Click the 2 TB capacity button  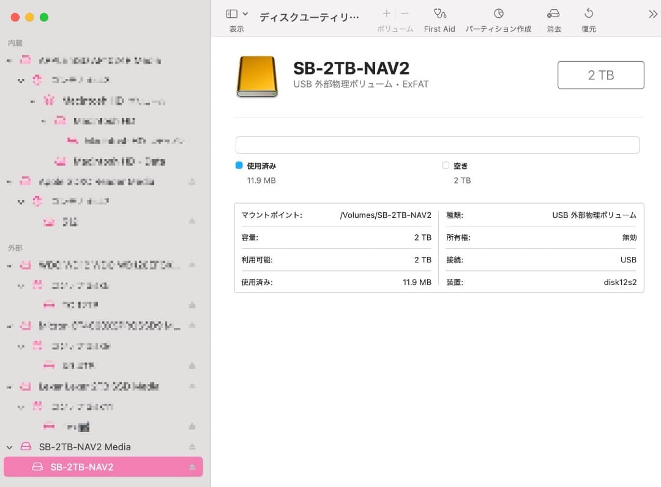pyautogui.click(x=600, y=75)
